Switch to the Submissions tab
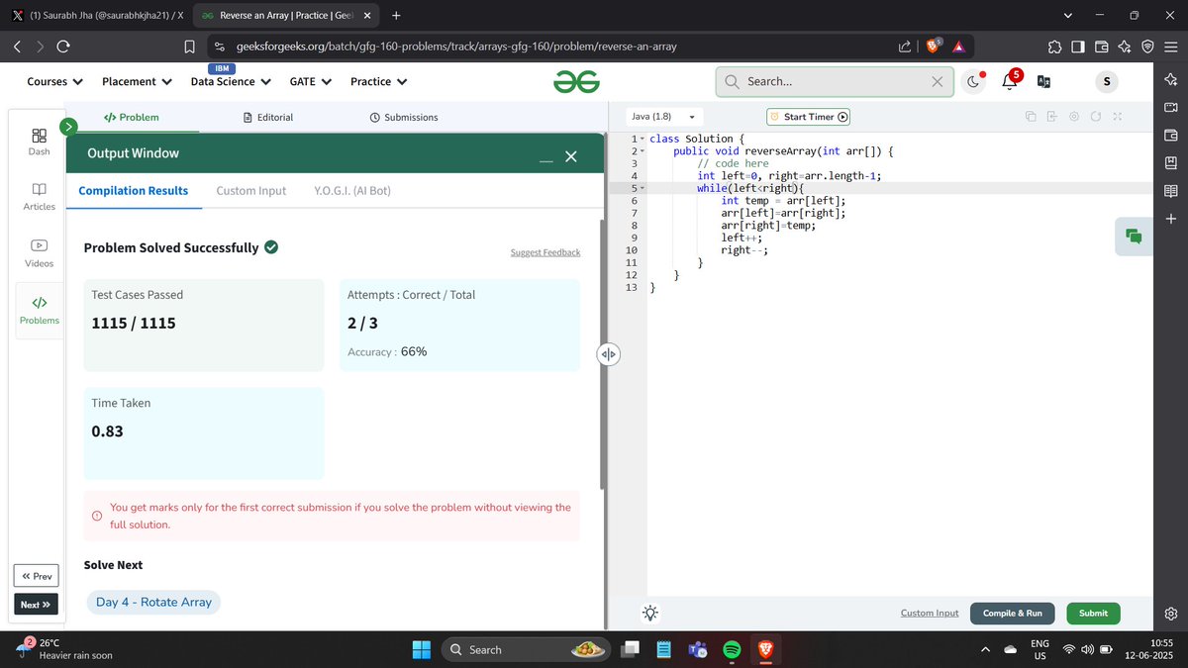This screenshot has width=1188, height=668. point(404,117)
